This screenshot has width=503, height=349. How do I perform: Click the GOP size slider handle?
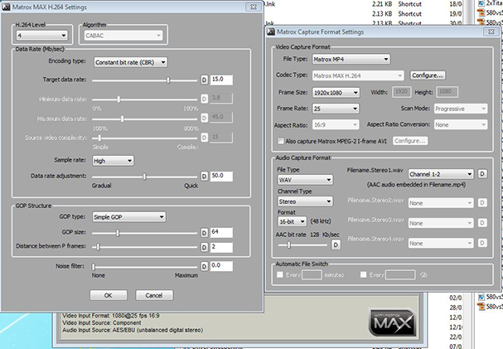(118, 233)
